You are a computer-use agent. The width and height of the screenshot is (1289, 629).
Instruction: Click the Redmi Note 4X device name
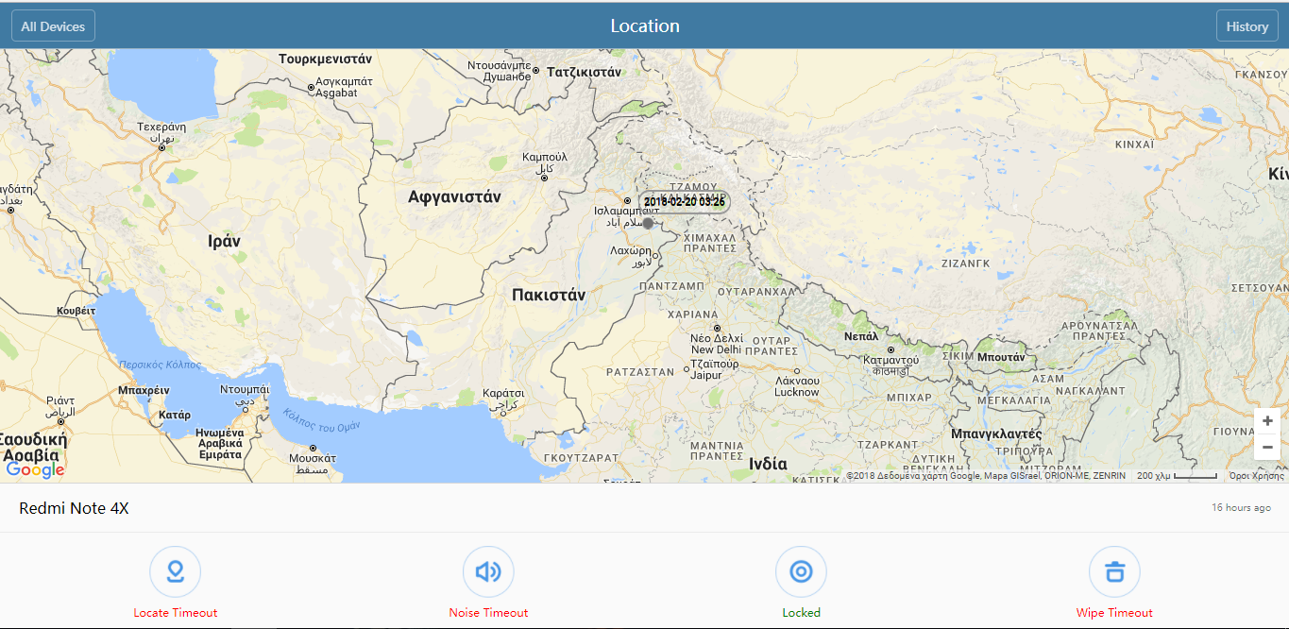point(74,509)
